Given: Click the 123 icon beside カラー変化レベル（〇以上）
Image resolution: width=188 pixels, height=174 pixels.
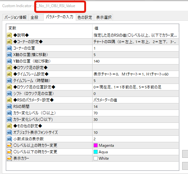Looking at the screenshot, I should coord(9,113).
